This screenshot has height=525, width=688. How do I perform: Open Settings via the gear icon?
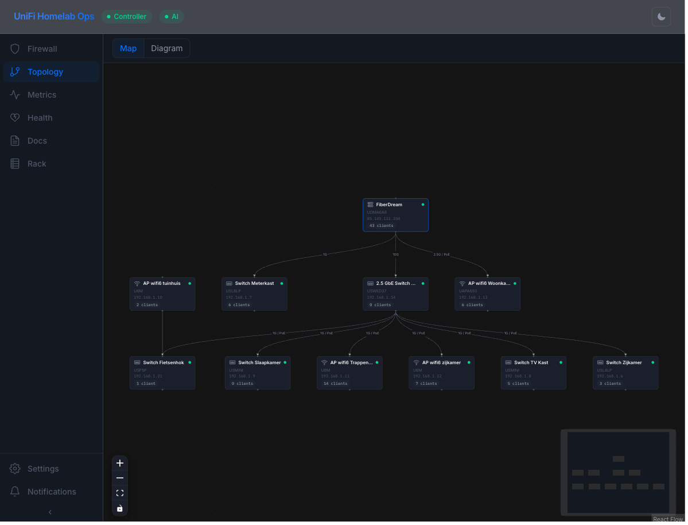(15, 469)
